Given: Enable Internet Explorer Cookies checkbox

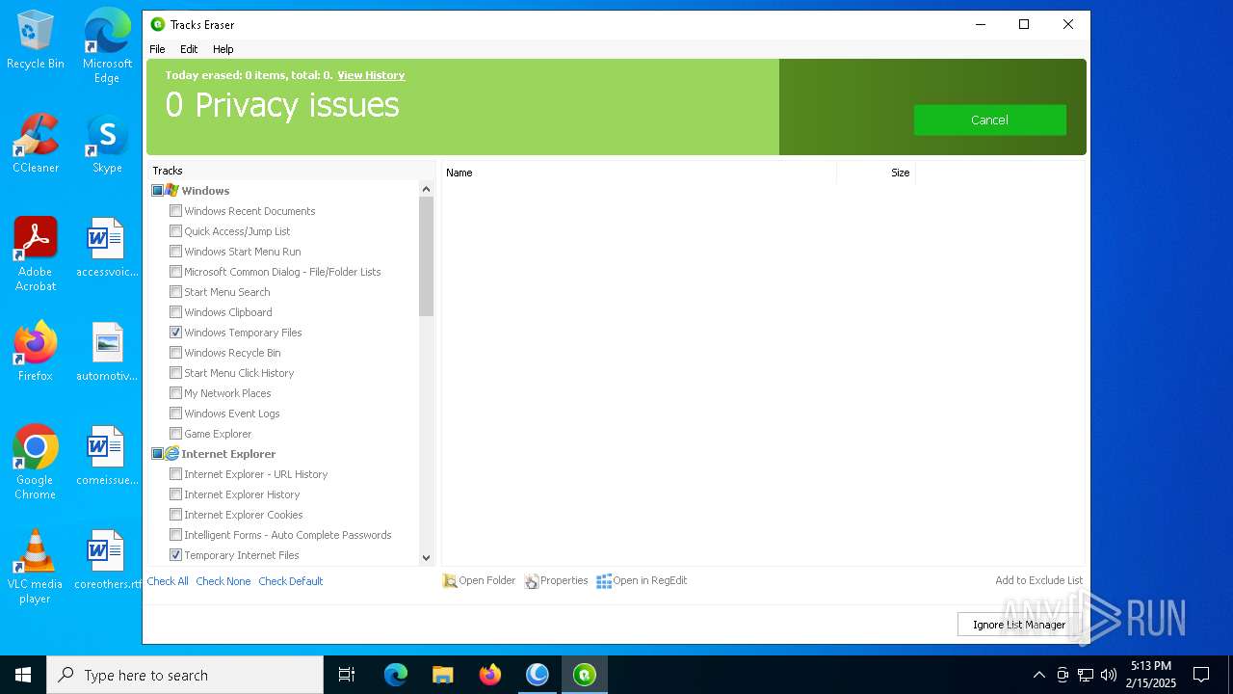Looking at the screenshot, I should [x=175, y=515].
